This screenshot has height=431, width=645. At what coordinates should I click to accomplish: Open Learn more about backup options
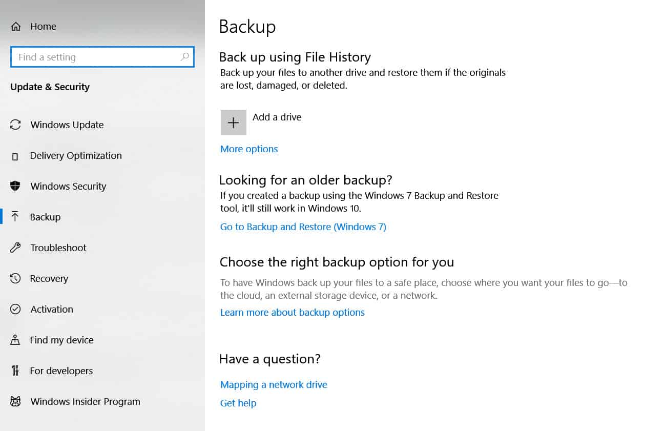(292, 313)
